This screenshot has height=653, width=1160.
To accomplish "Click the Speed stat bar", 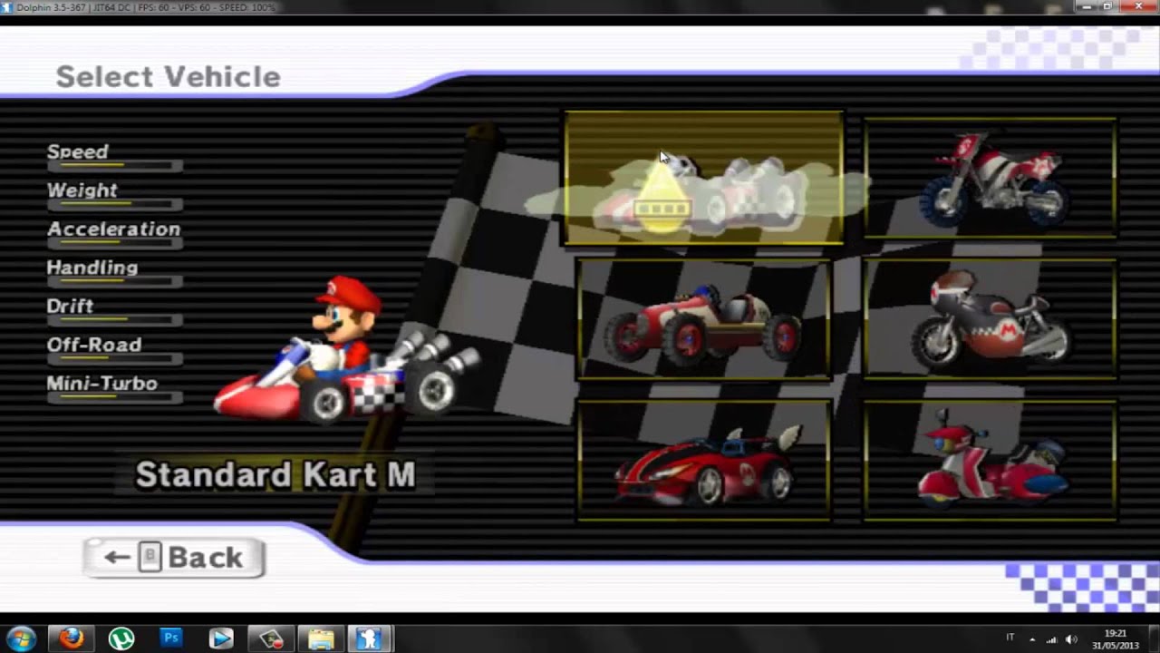I will pos(114,167).
